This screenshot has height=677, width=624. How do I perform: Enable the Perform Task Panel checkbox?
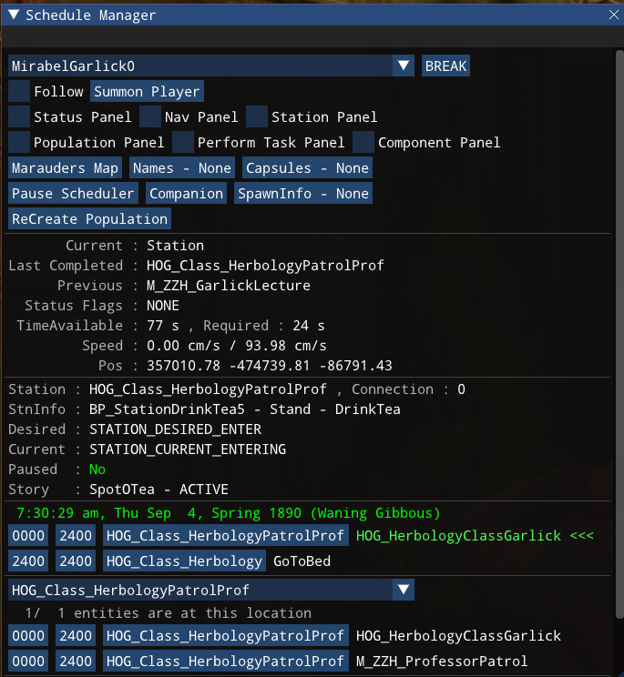click(x=183, y=142)
